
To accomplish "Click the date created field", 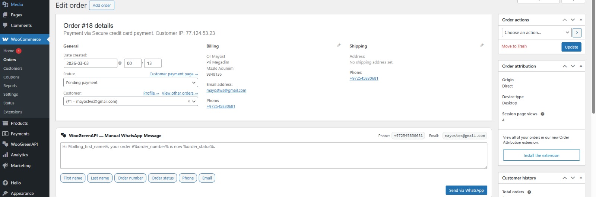I will pos(91,63).
